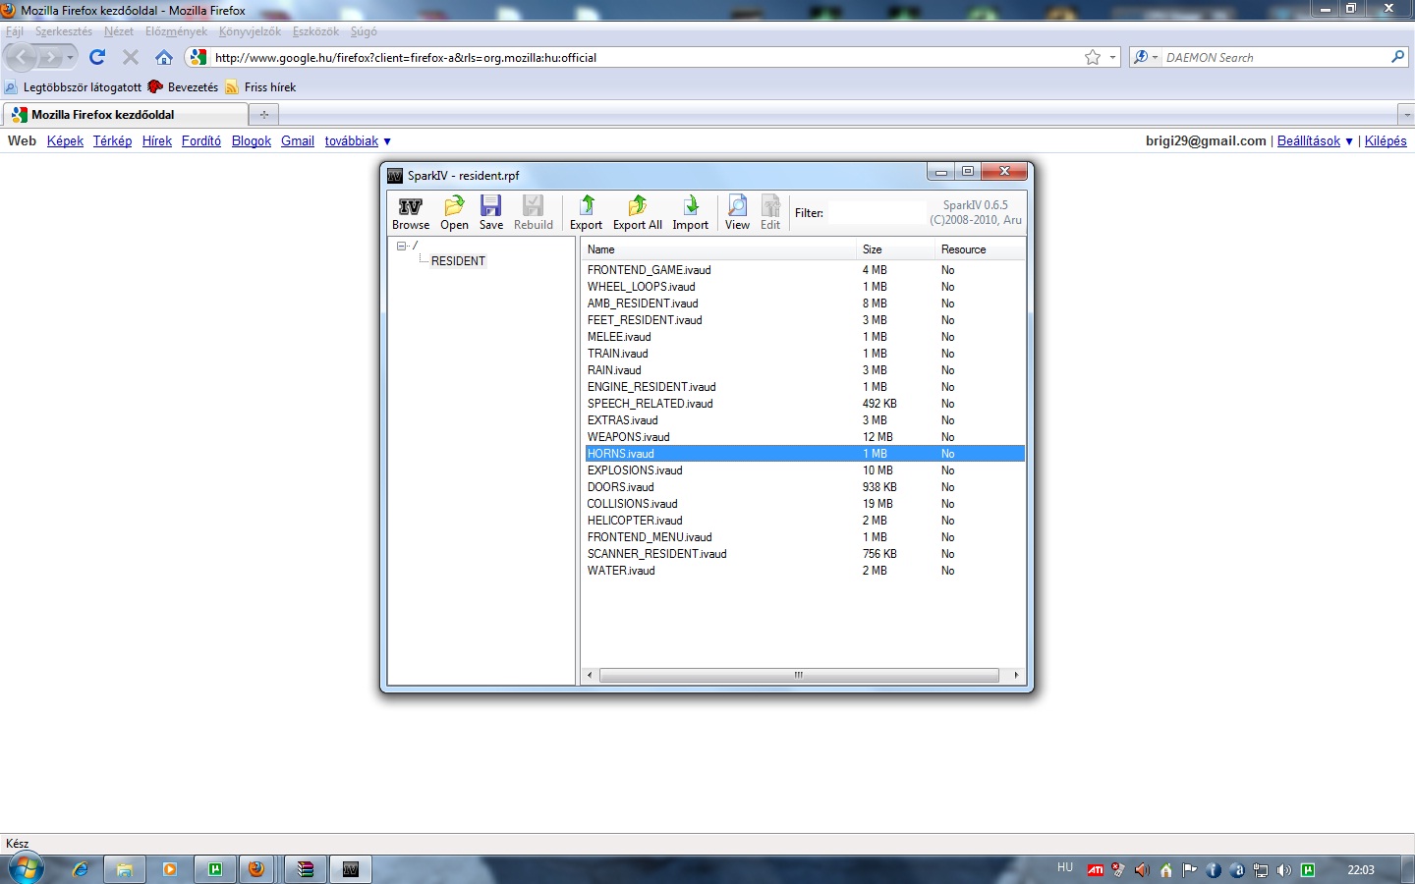This screenshot has width=1415, height=884.
Task: Click the search magnifier in DAEMON Search box
Action: 1397,57
